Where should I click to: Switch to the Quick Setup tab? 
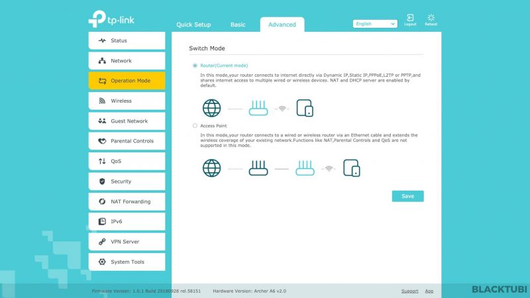pyautogui.click(x=193, y=25)
